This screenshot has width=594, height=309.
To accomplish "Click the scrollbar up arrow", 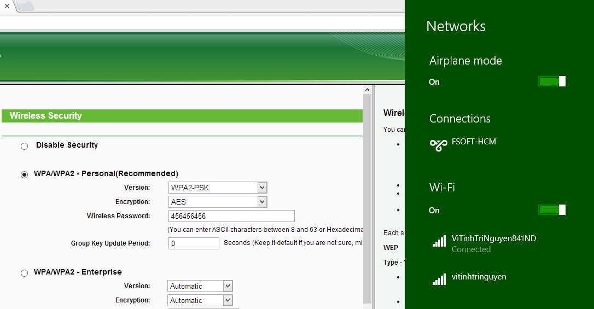I will click(x=367, y=90).
